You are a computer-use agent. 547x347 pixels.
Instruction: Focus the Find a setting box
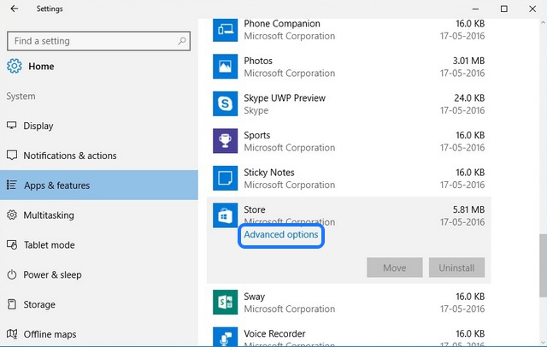coord(99,41)
